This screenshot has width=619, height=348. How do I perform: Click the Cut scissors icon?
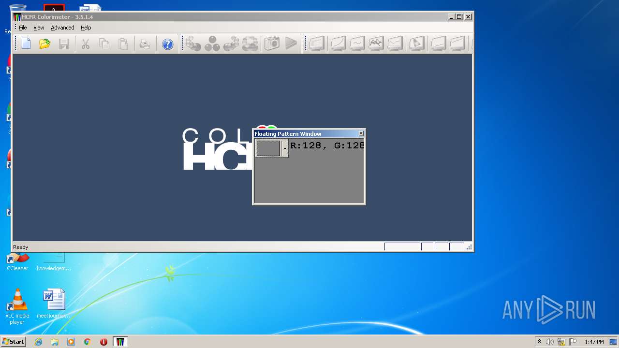click(85, 44)
